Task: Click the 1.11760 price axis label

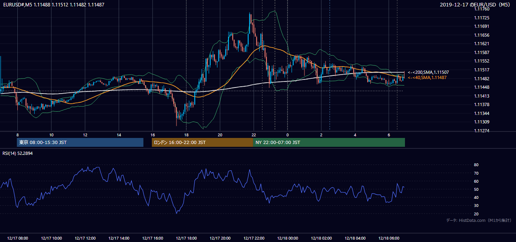Action: coord(481,9)
